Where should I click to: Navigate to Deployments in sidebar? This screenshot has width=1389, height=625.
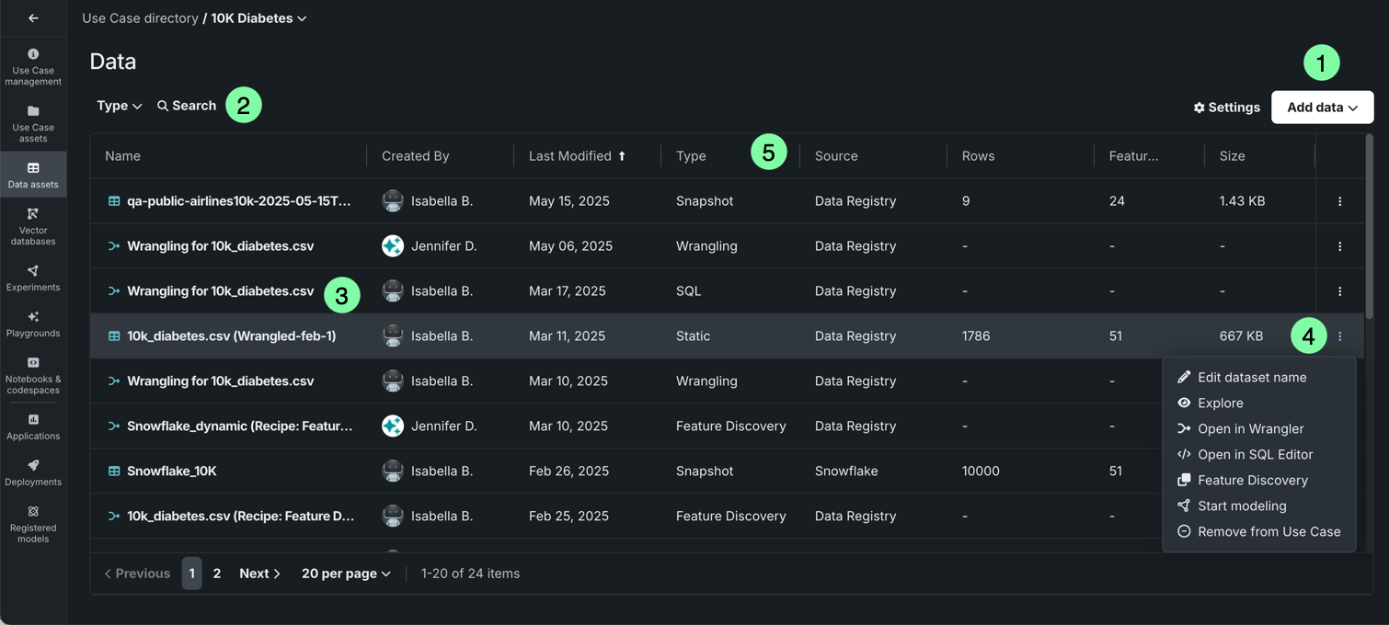coord(33,472)
